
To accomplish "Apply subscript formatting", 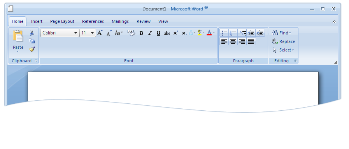I will [x=184, y=33].
